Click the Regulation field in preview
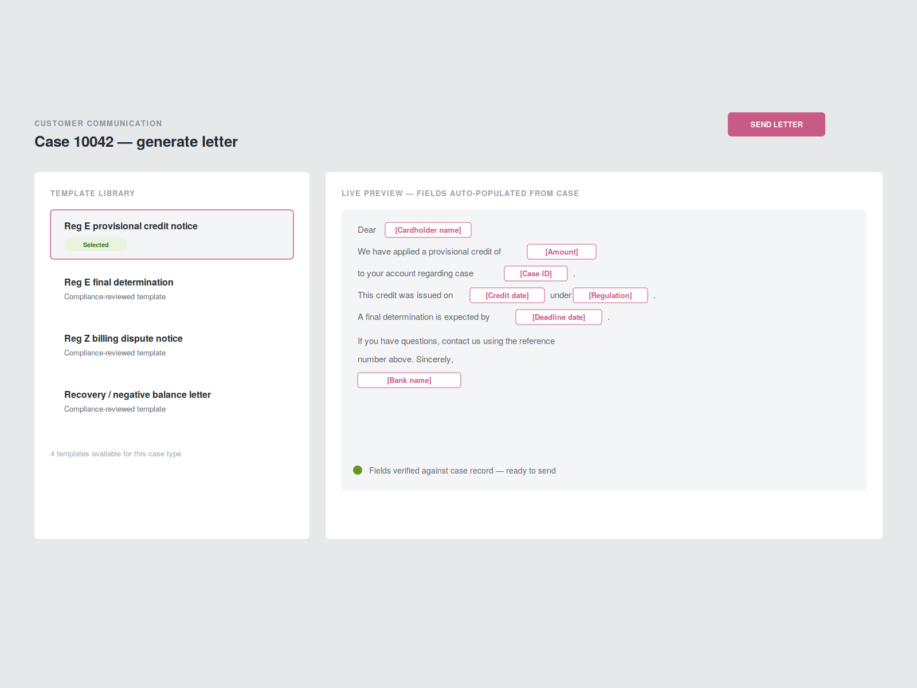Screen dimensions: 917x688 tap(610, 295)
